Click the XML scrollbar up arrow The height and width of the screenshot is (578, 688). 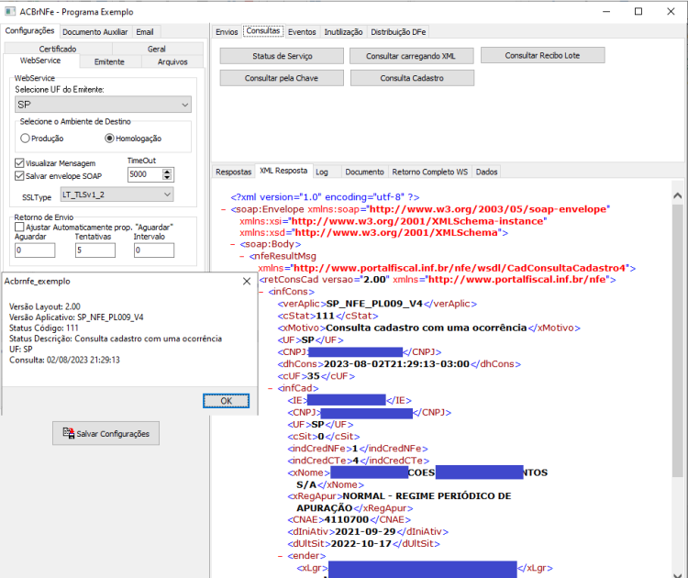click(678, 195)
